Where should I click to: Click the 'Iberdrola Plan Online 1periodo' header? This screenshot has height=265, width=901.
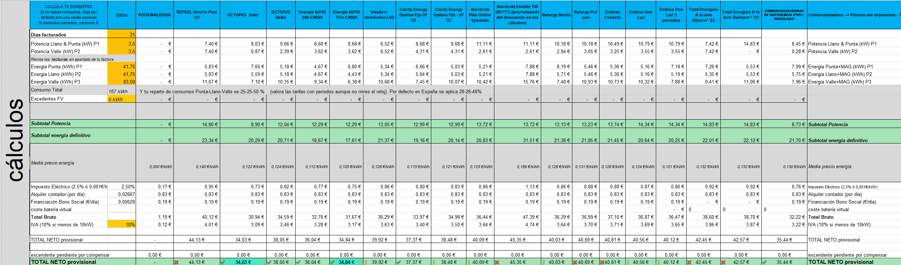point(480,15)
